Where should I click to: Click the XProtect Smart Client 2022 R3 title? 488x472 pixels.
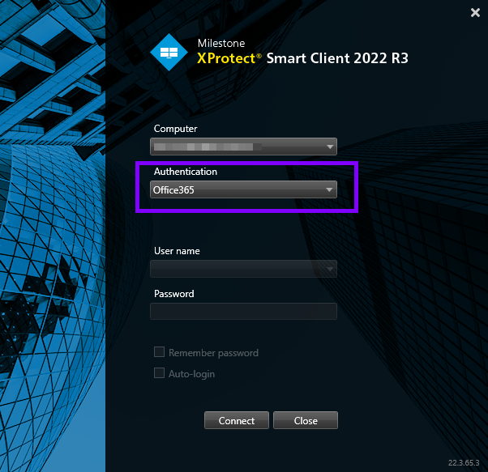point(302,58)
